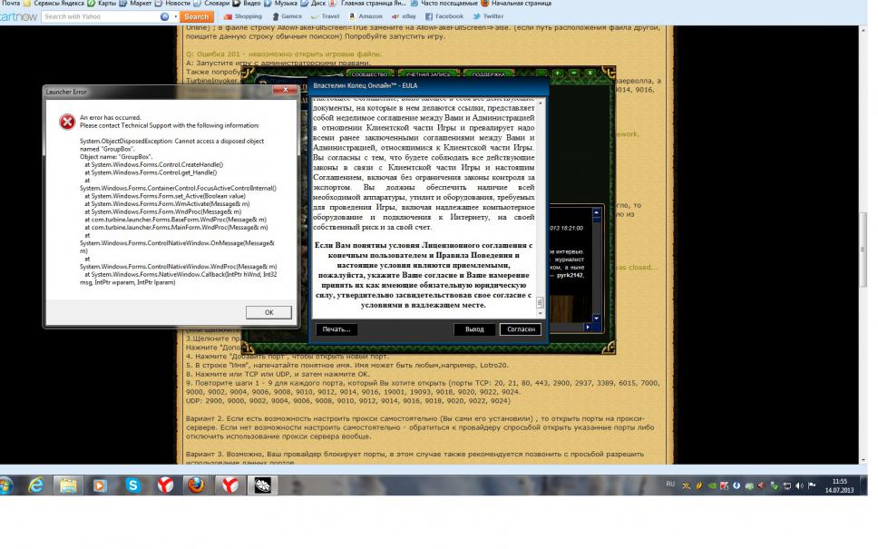Close the game launcher with its X button
878x549 pixels.
coord(590,74)
